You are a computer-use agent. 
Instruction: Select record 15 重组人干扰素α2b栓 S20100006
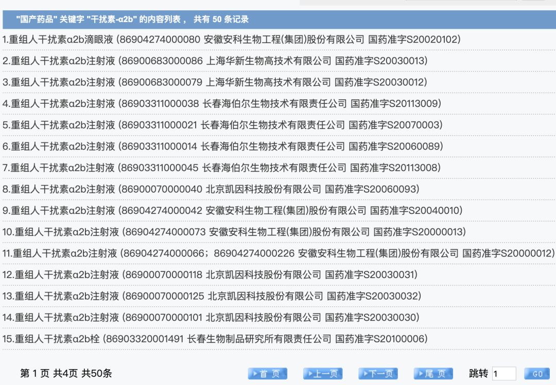click(x=215, y=339)
